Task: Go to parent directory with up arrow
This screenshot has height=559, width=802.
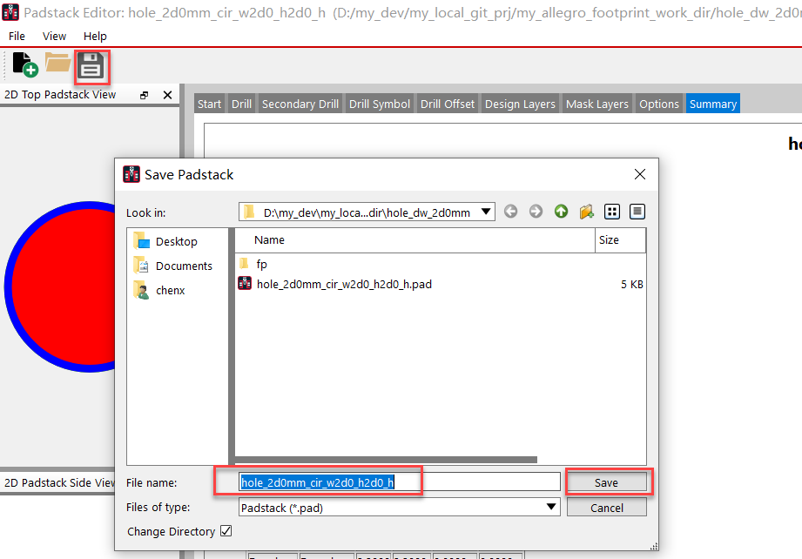Action: (561, 212)
